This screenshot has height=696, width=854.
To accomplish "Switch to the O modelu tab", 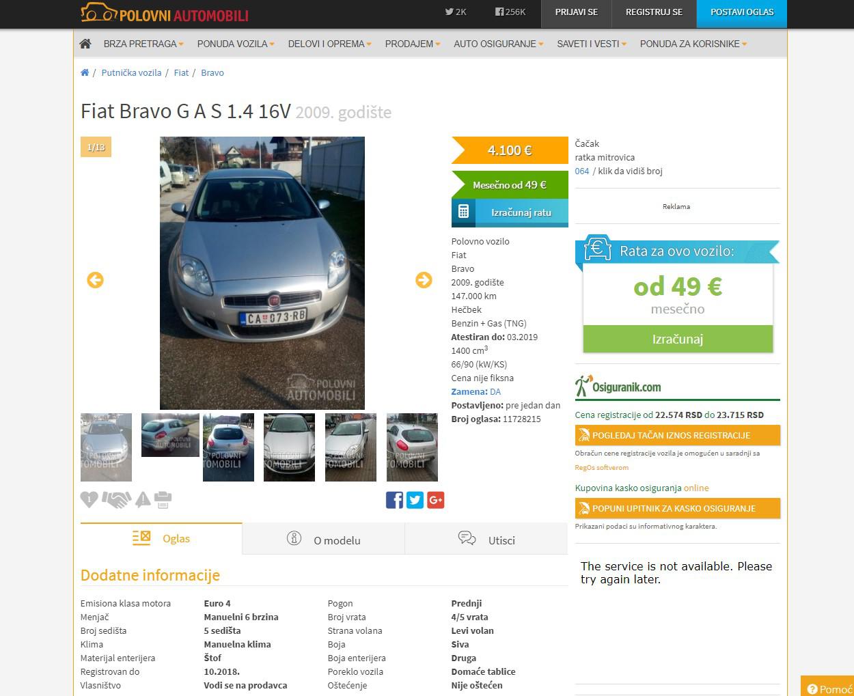I will click(323, 539).
